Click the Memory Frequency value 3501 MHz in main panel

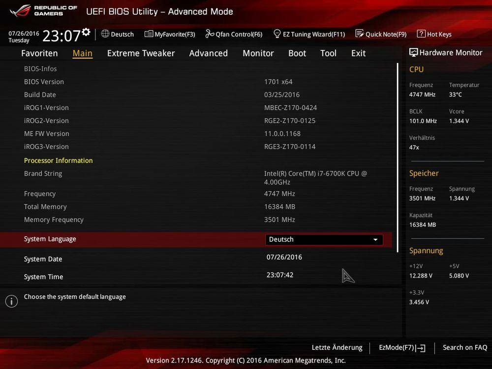click(279, 220)
